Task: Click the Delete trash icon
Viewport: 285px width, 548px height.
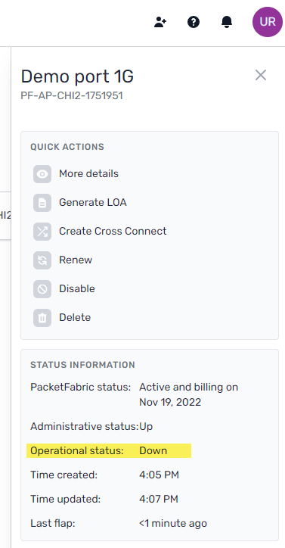Action: click(42, 318)
